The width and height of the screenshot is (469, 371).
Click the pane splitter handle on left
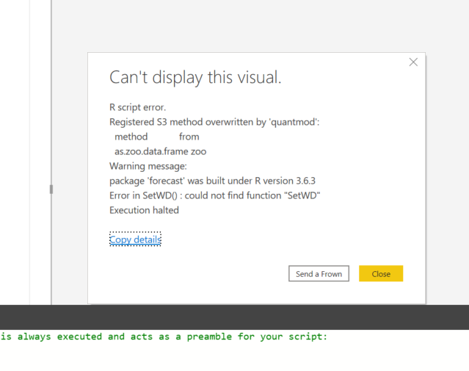coord(51,190)
